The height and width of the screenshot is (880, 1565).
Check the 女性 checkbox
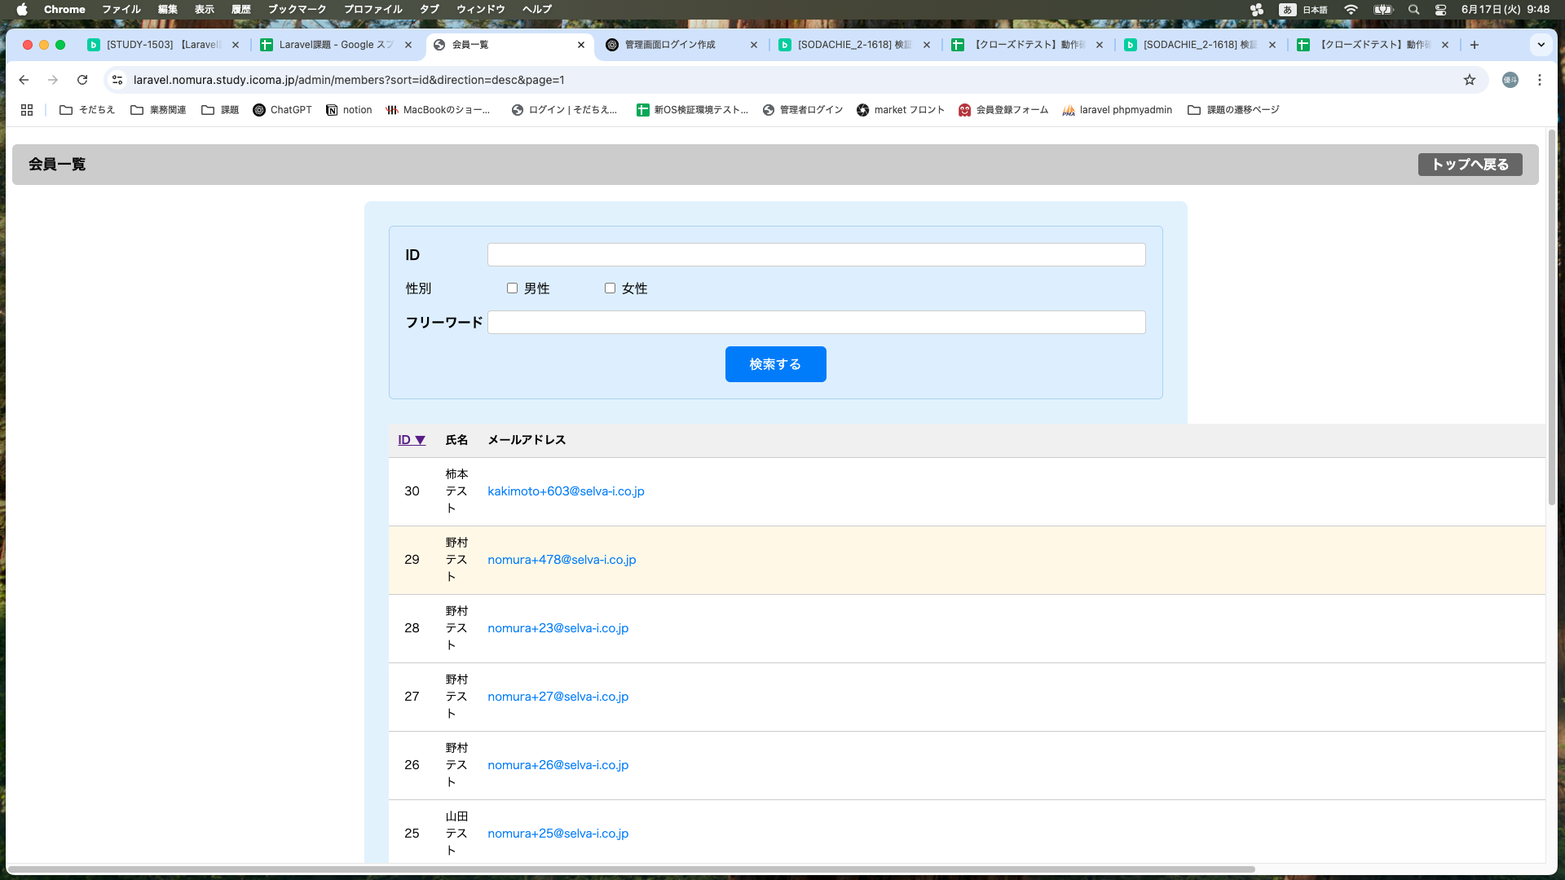(x=610, y=288)
